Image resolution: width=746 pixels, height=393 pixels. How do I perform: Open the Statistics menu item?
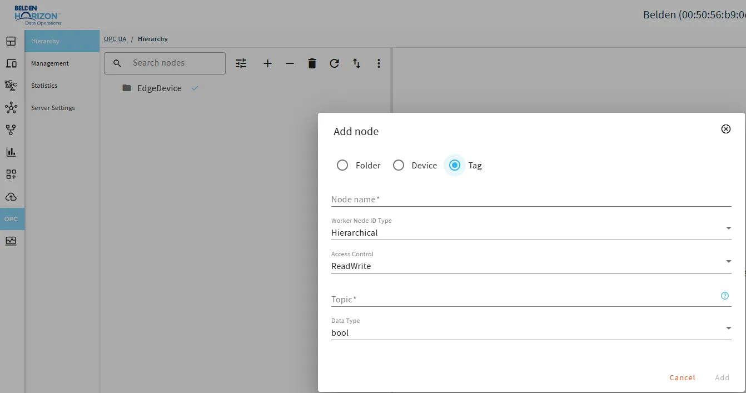pos(62,86)
